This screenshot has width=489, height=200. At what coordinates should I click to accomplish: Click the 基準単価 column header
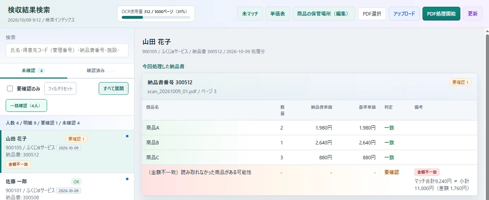tap(367, 107)
